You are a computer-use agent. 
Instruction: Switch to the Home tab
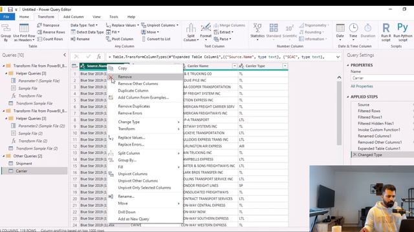[x=24, y=17]
